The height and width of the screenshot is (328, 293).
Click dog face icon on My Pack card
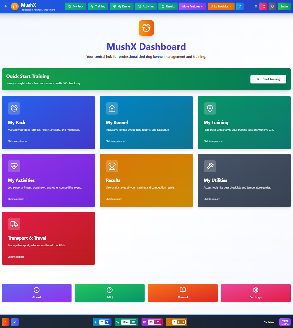14,108
